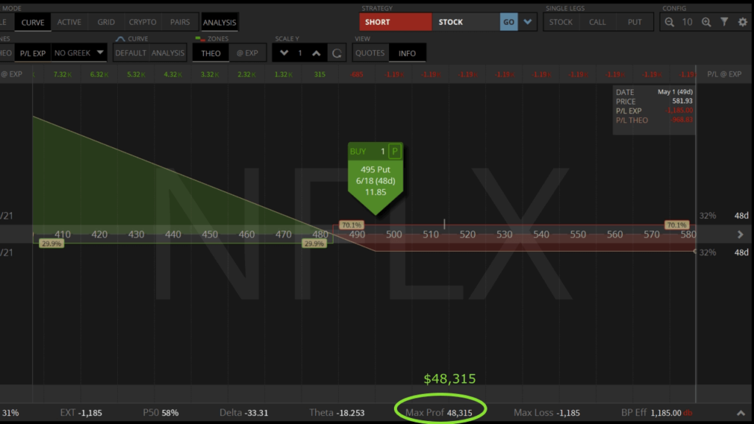The height and width of the screenshot is (424, 754).
Task: Zoom out with the magnifier minus icon
Action: coord(669,22)
